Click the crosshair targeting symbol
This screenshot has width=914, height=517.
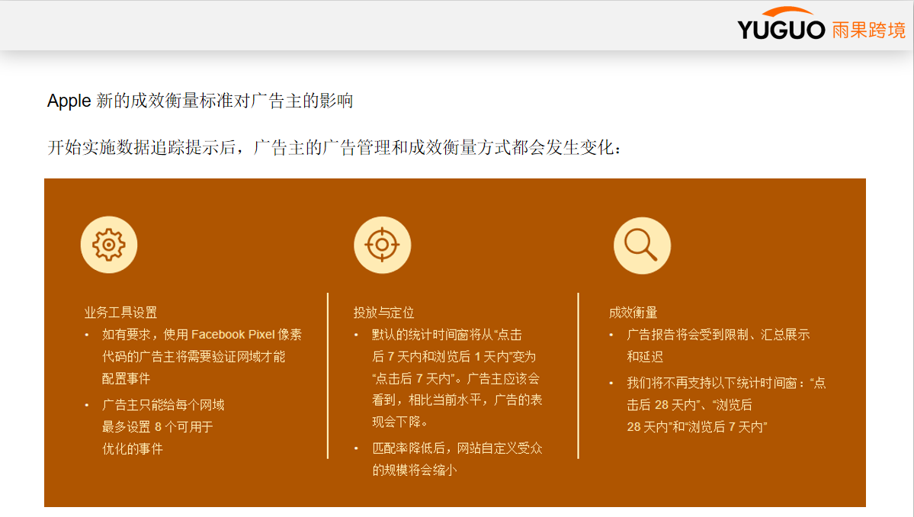click(x=382, y=244)
